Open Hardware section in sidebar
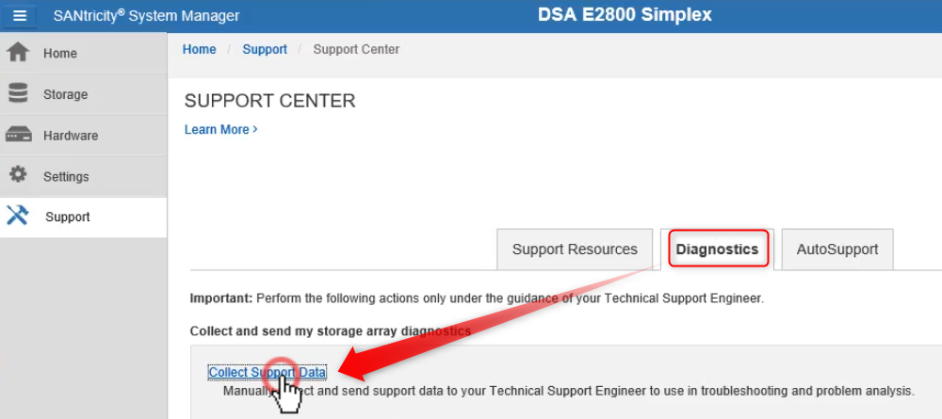Screen dimensions: 942x419 click(x=70, y=136)
